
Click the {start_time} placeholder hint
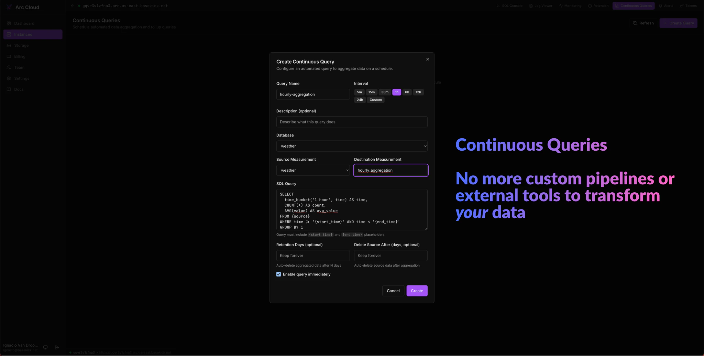click(320, 235)
